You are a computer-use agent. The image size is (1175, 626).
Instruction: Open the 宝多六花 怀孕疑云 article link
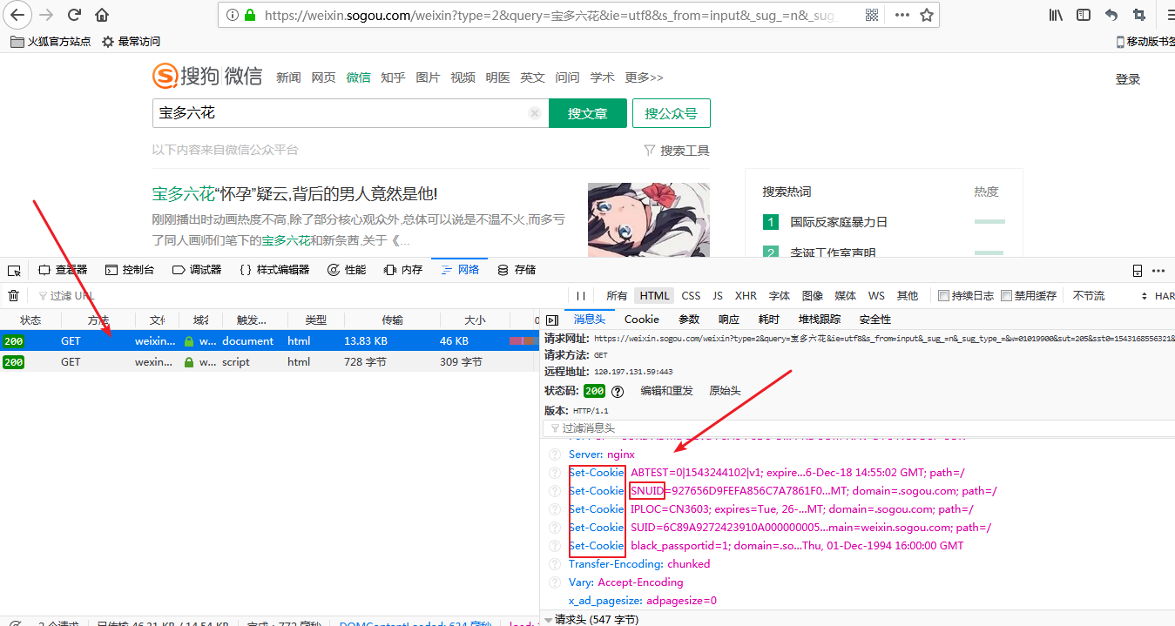point(295,193)
